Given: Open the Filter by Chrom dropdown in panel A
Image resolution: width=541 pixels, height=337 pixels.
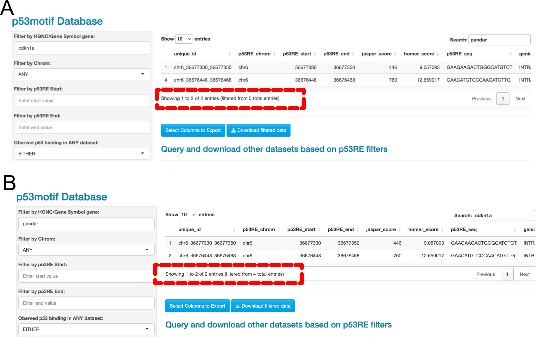Looking at the screenshot, I should [x=82, y=74].
